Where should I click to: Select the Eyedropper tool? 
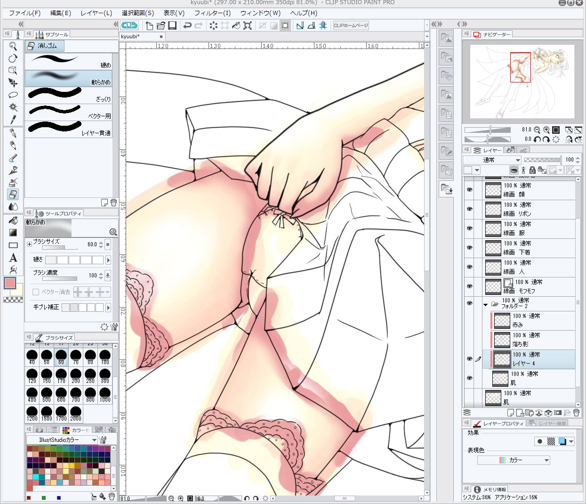coord(13,120)
